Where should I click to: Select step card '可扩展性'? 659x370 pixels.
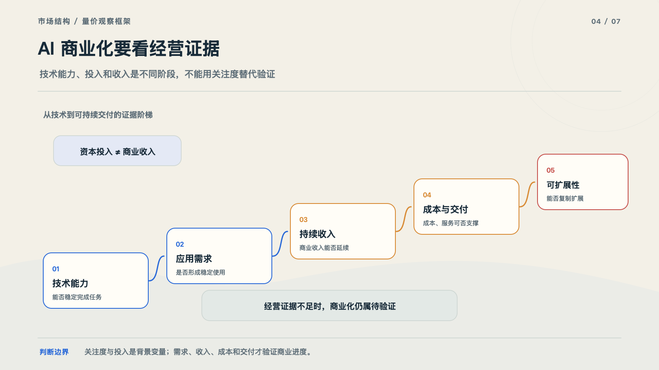583,182
